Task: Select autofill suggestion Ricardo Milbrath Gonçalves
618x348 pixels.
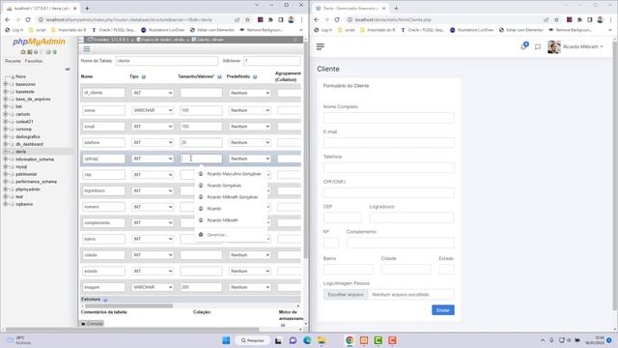Action: point(231,197)
